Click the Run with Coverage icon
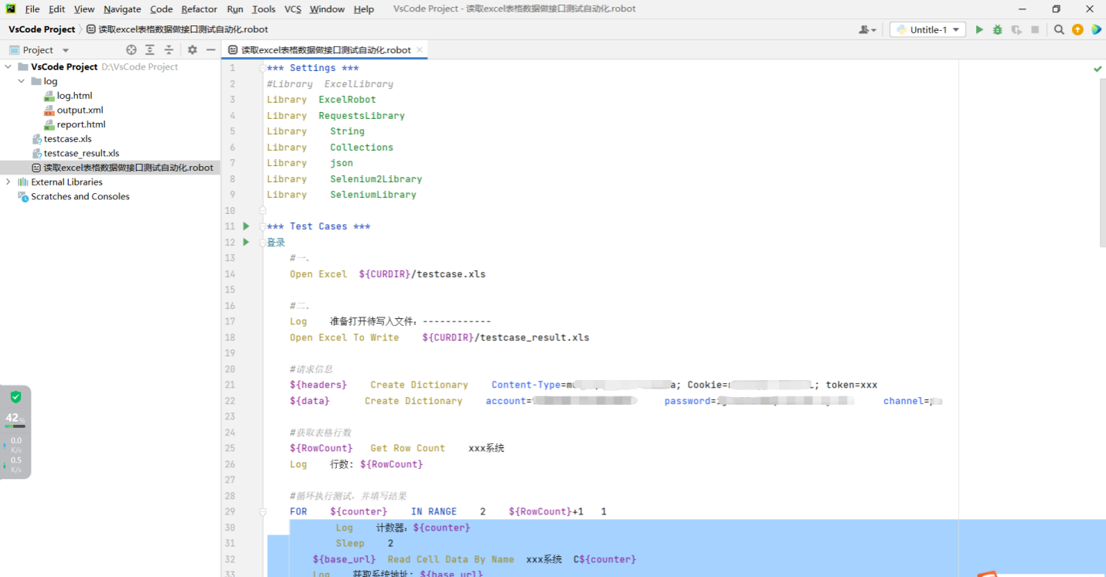 (x=1016, y=29)
